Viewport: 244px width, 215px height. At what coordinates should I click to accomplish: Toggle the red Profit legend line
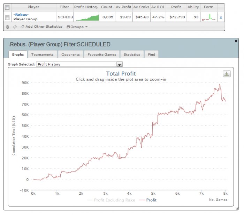(x=148, y=200)
